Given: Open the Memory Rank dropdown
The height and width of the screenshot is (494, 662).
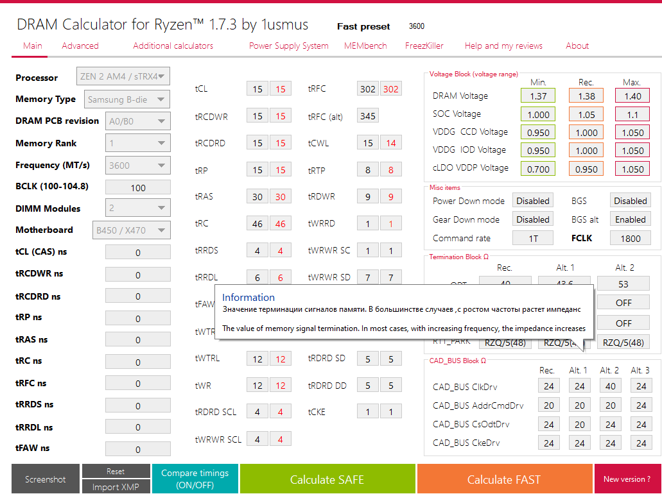Looking at the screenshot, I should click(137, 143).
